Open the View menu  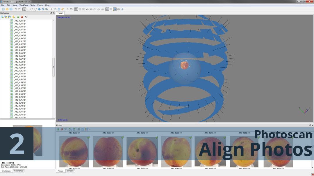click(15, 5)
